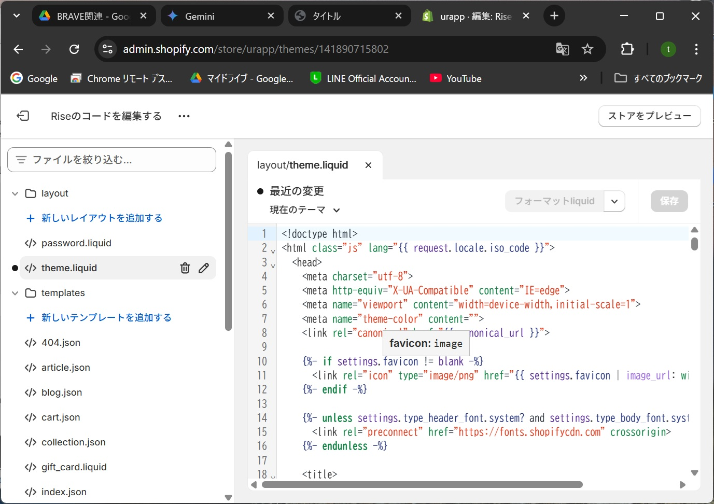
Task: Open the すべてのブックマーク folder
Action: click(x=659, y=78)
